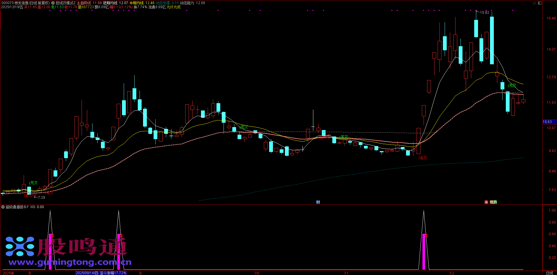The width and height of the screenshot is (557, 275).
Task: Click the rightmost magenta signal bar
Action: tap(424, 252)
